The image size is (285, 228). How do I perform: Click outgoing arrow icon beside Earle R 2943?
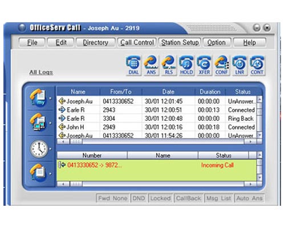(62, 109)
